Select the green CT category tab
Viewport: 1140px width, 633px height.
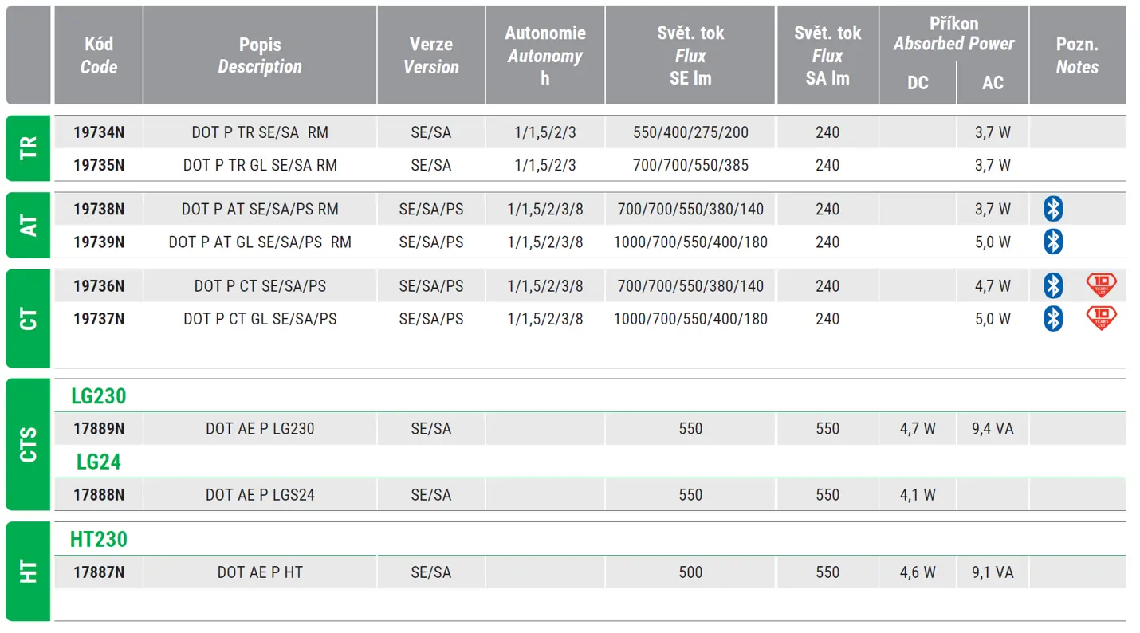[x=28, y=318]
